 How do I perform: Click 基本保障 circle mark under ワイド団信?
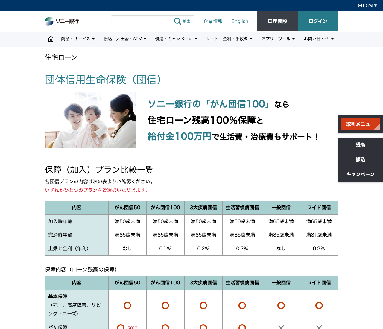pyautogui.click(x=319, y=305)
